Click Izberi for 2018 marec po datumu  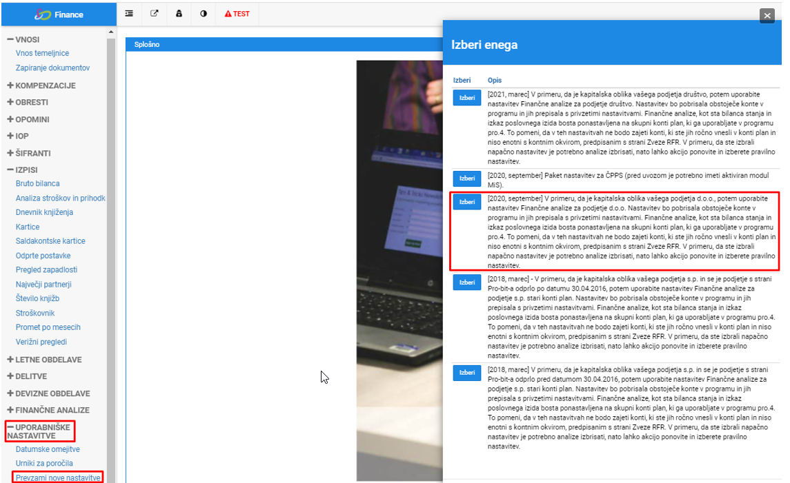coord(466,282)
